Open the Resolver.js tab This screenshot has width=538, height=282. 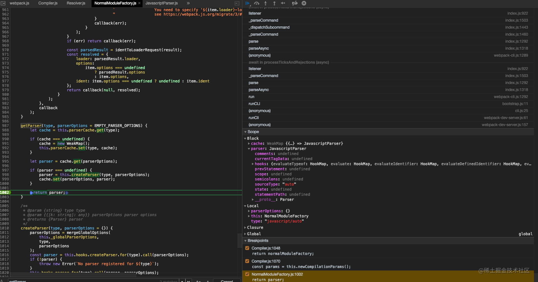pyautogui.click(x=76, y=3)
